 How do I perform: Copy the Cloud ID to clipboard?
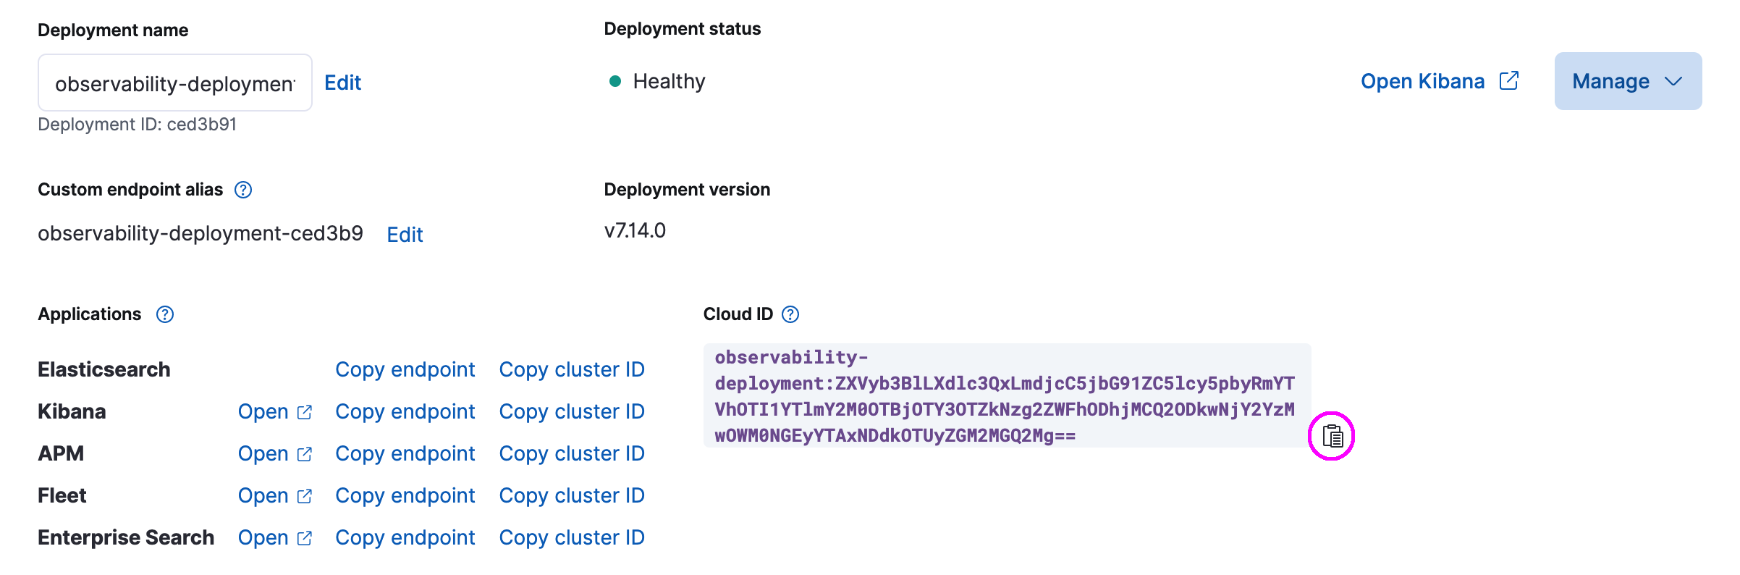(1332, 436)
